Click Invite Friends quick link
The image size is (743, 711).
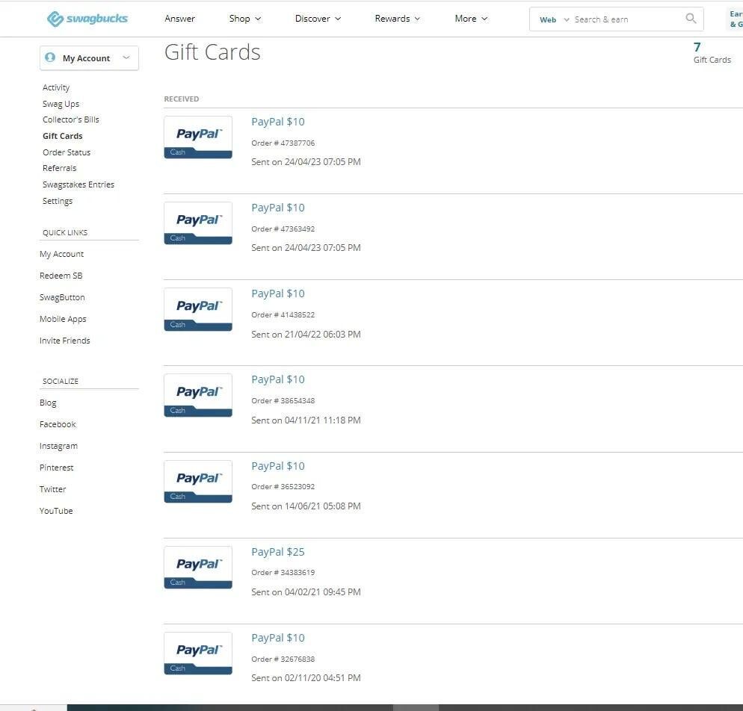(x=64, y=341)
